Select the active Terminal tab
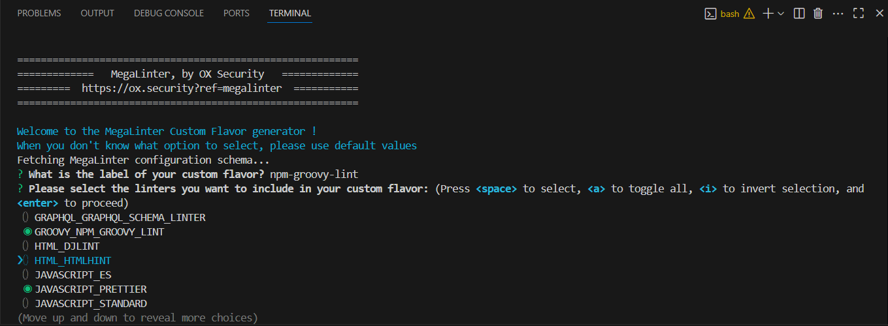The width and height of the screenshot is (888, 326). (289, 13)
